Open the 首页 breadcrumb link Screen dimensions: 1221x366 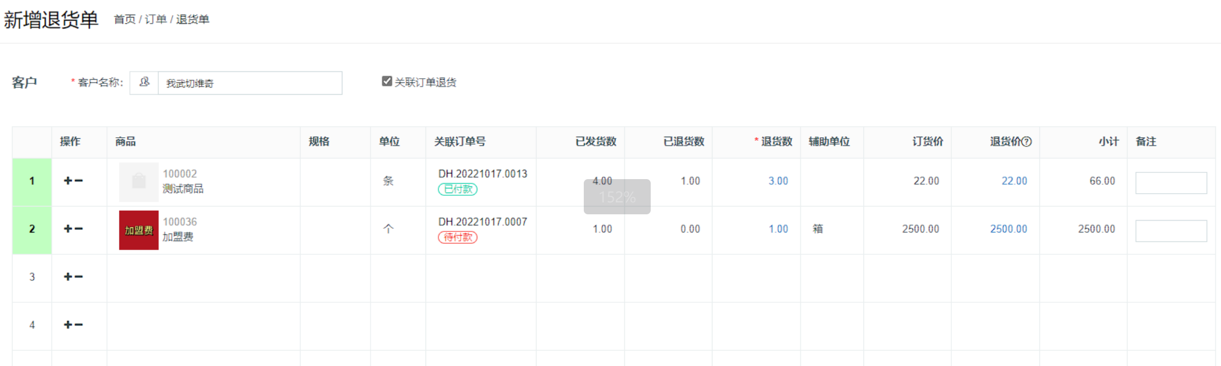click(x=125, y=19)
